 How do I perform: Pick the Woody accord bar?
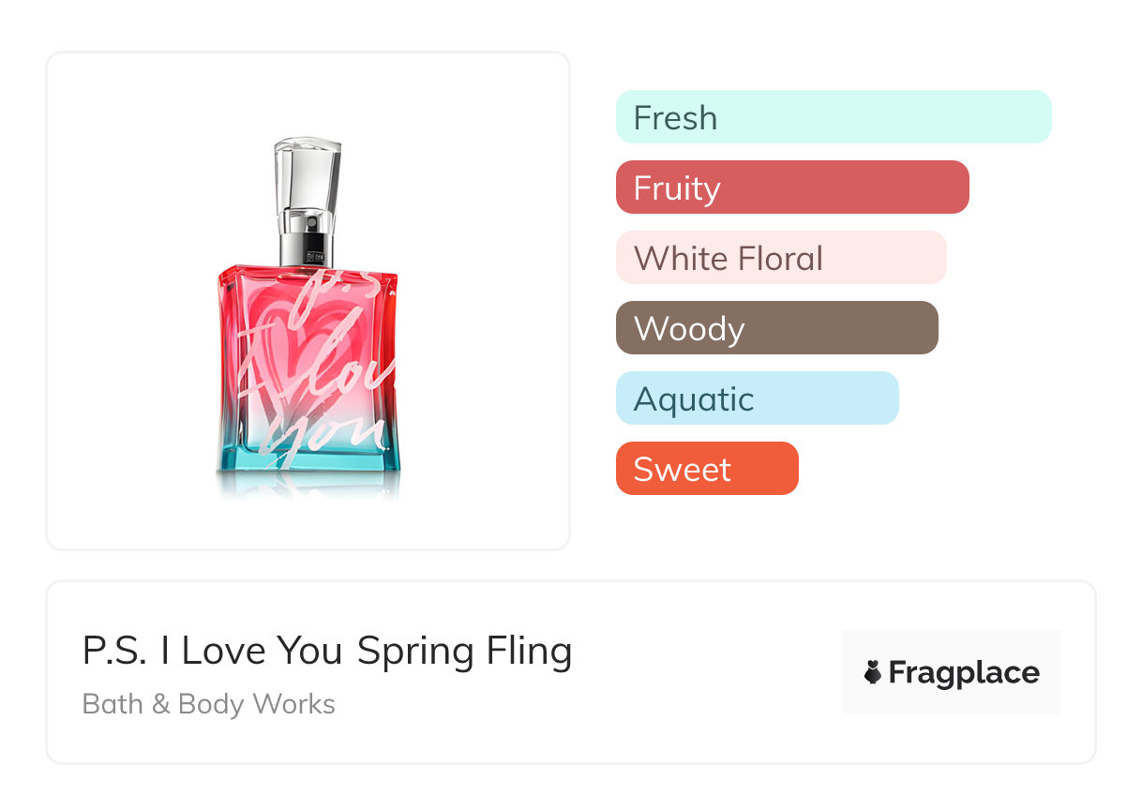tap(776, 328)
